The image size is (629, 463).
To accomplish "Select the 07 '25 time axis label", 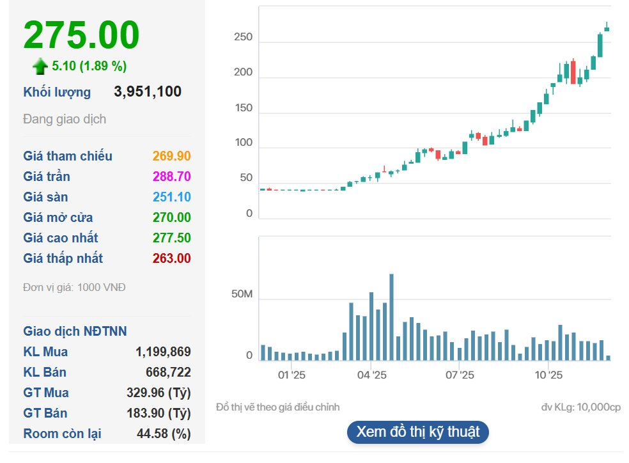I will 459,375.
